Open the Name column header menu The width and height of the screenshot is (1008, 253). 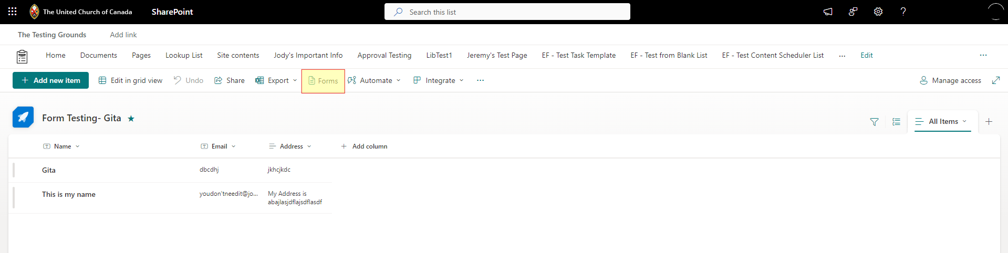tap(61, 146)
